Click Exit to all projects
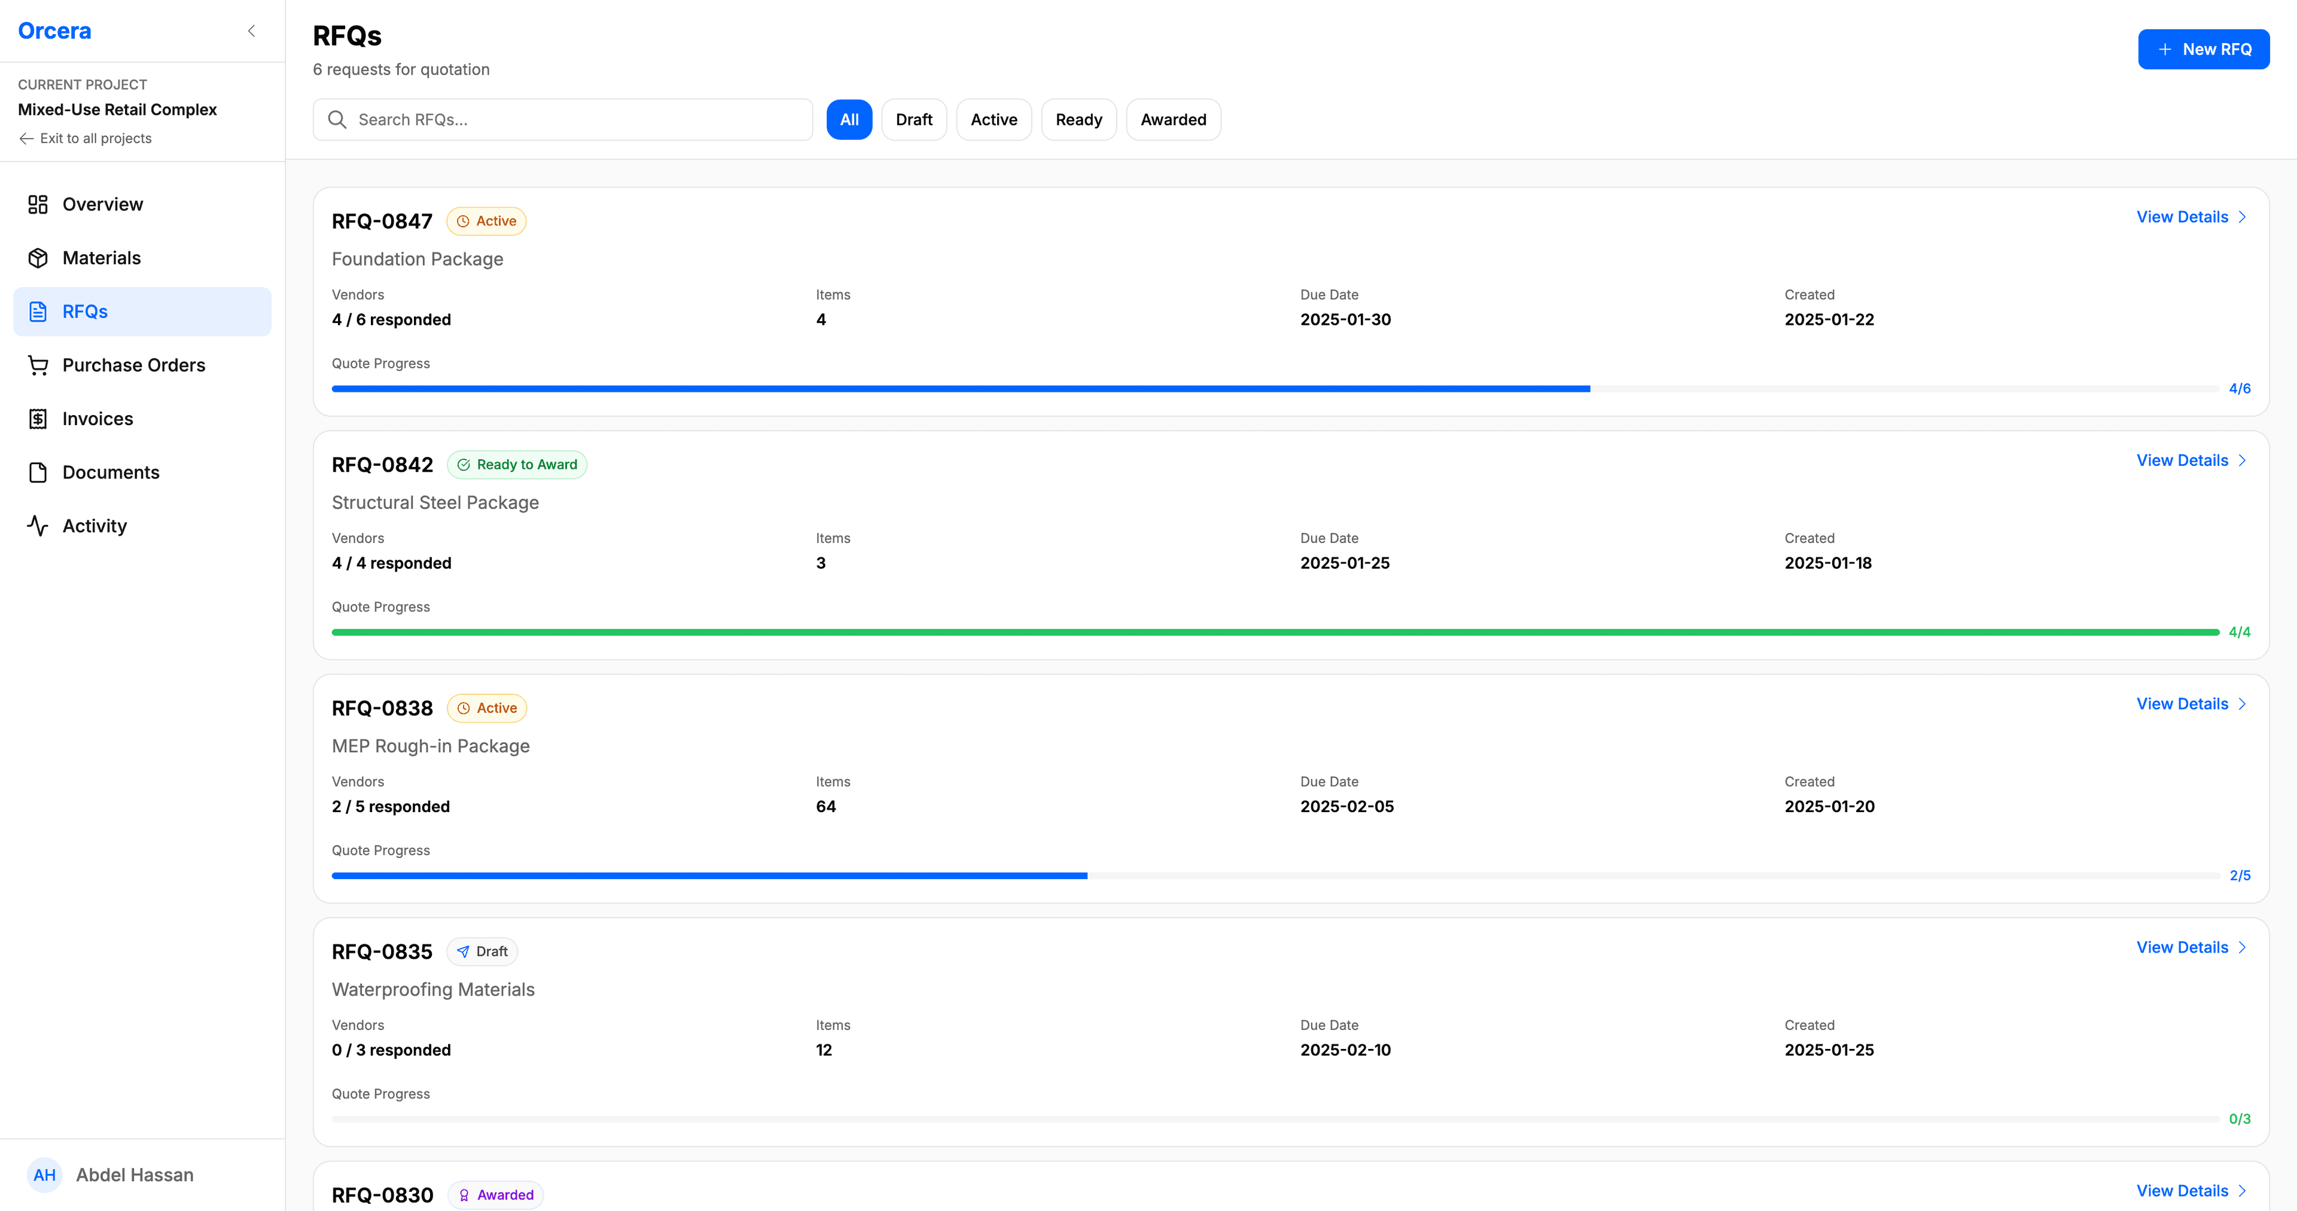 (x=85, y=138)
